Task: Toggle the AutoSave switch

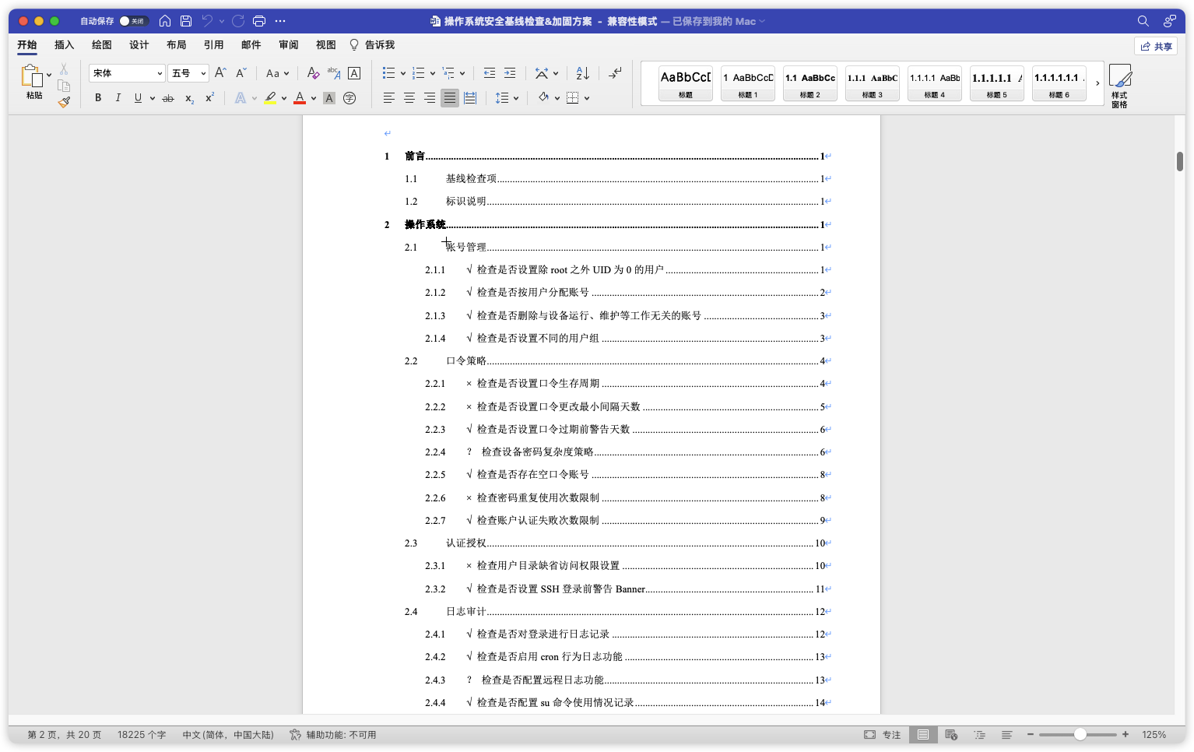Action: (133, 21)
